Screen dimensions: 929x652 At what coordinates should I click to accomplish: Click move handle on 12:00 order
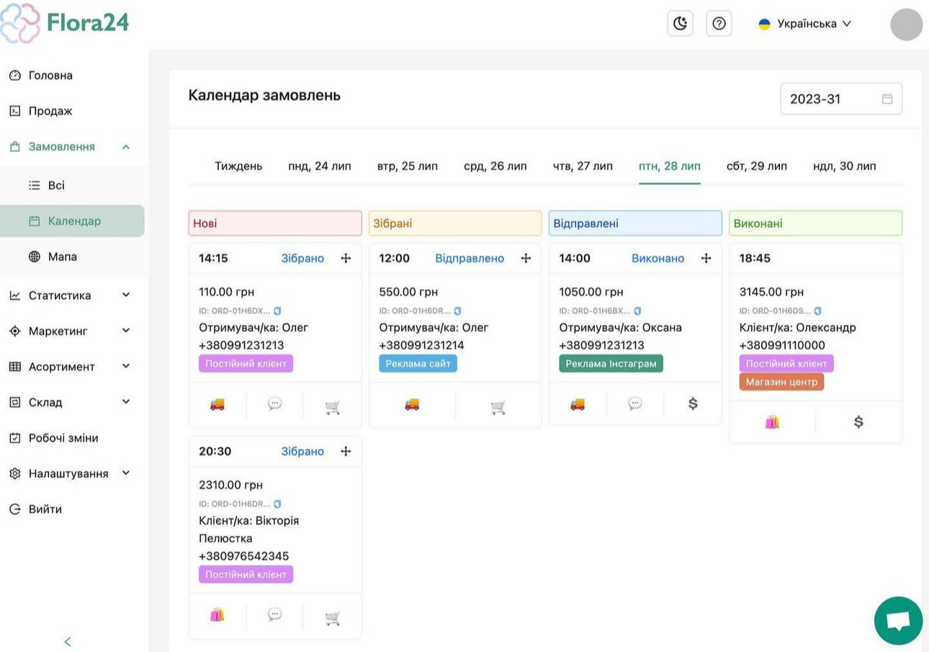[526, 258]
